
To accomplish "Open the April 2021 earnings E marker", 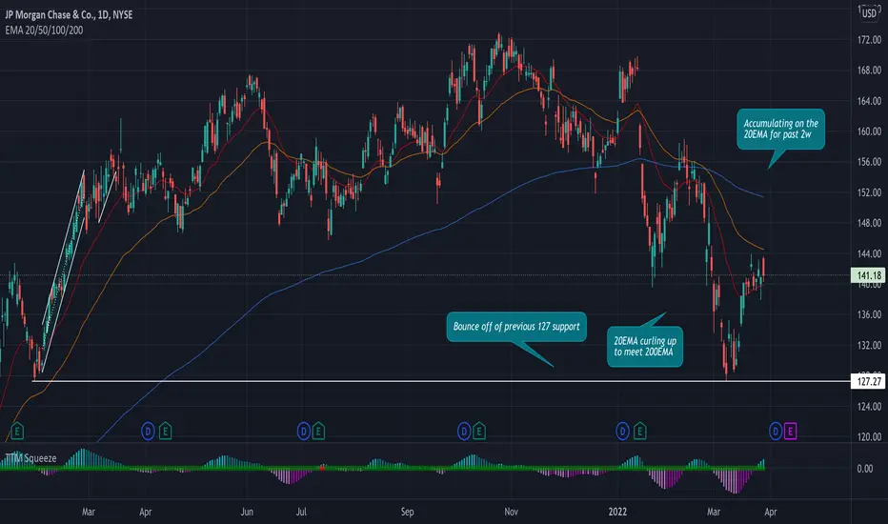I will click(x=166, y=432).
